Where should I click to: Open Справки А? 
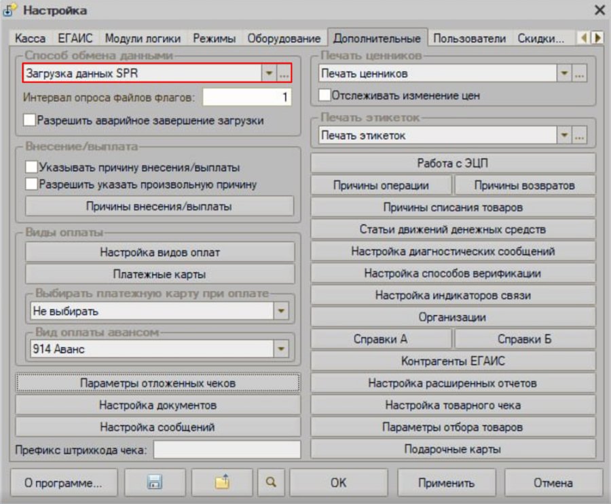381,339
